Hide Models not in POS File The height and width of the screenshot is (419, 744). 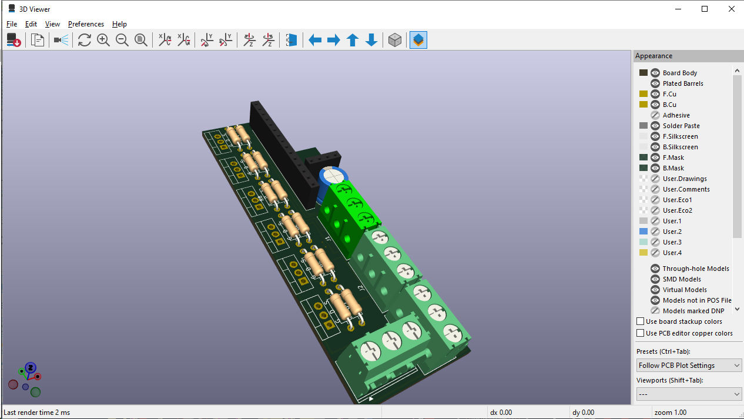(x=655, y=300)
